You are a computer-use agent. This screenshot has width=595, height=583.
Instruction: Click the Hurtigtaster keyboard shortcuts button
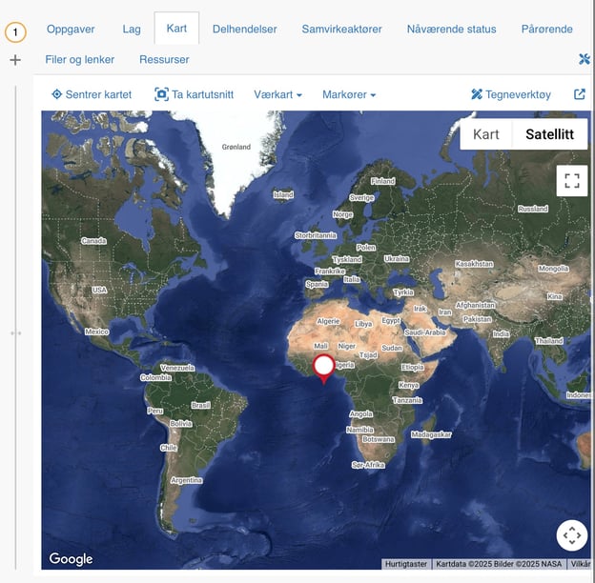(x=406, y=563)
